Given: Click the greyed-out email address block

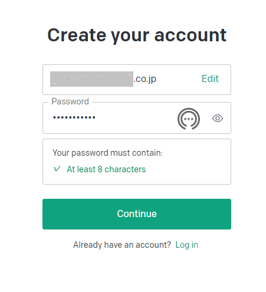Looking at the screenshot, I should [x=91, y=79].
